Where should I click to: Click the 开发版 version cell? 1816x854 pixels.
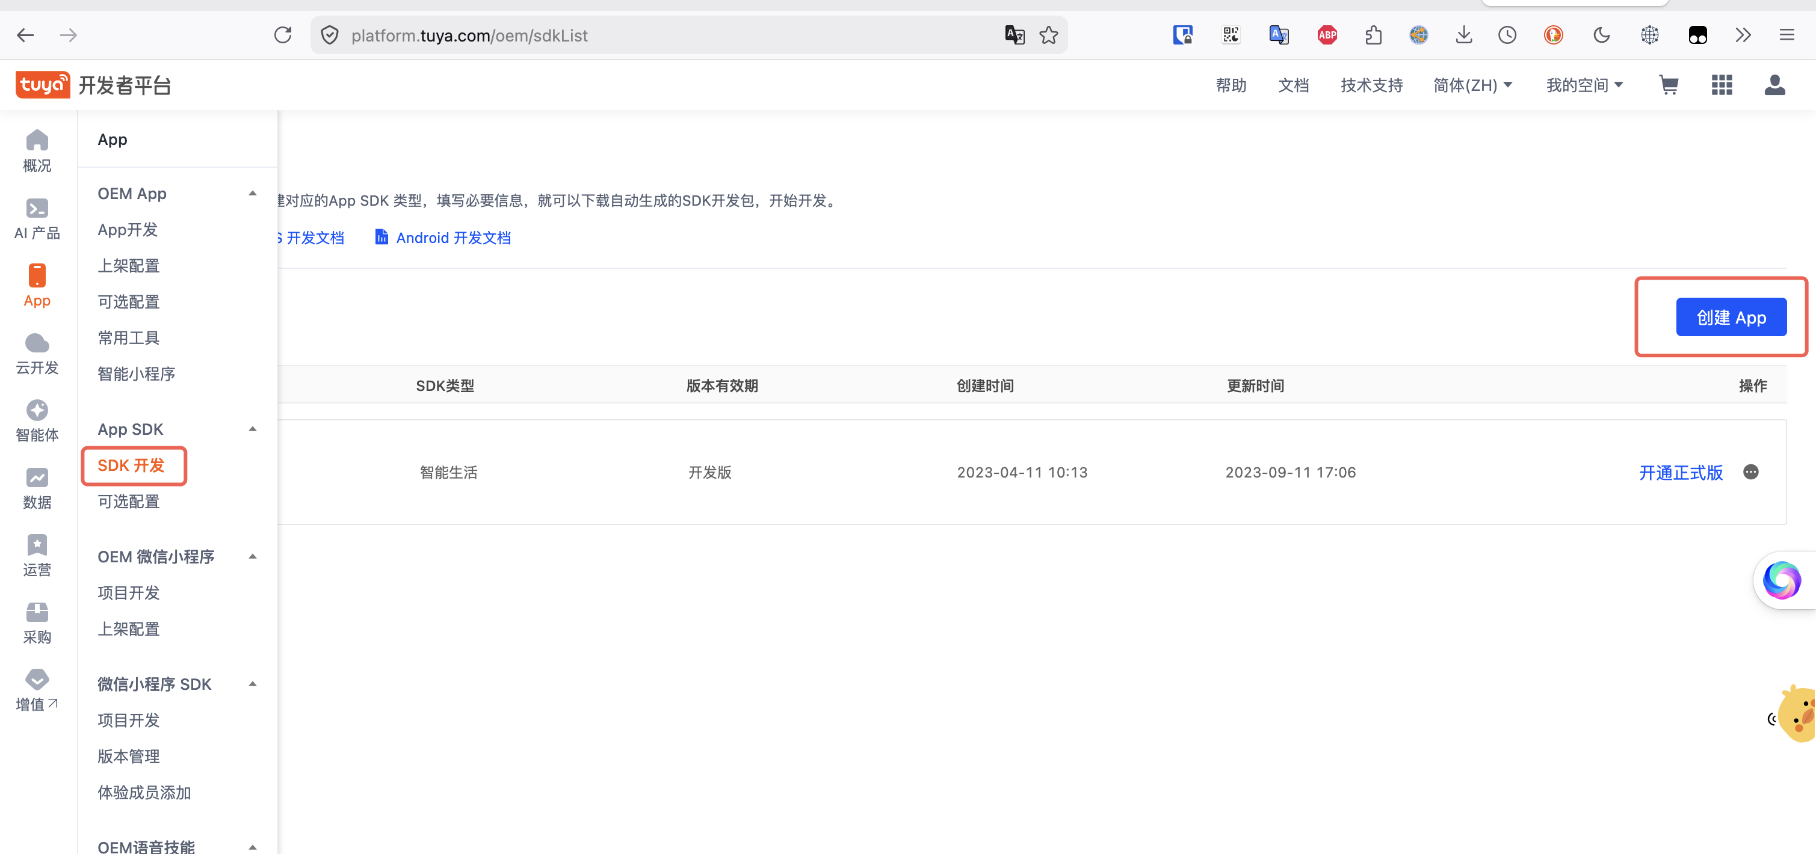pyautogui.click(x=710, y=472)
